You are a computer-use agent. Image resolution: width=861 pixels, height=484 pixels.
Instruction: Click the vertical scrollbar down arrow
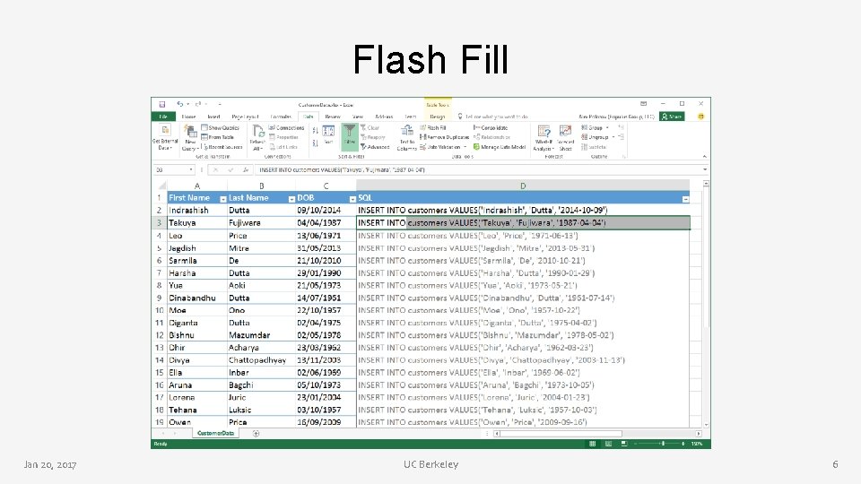[706, 425]
